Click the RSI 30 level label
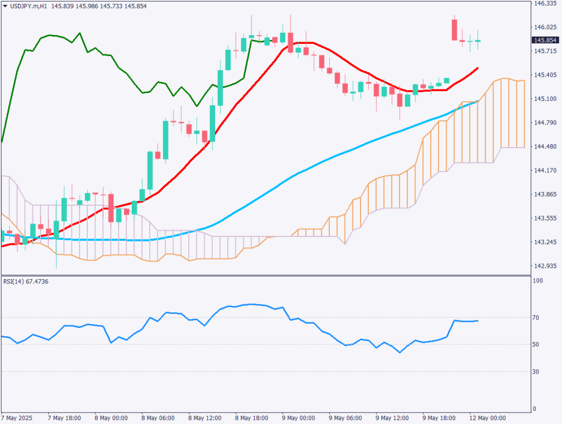Image resolution: width=562 pixels, height=424 pixels. pyautogui.click(x=538, y=372)
